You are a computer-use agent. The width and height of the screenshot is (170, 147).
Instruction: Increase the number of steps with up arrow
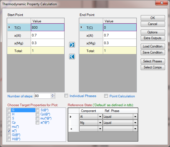click(53, 95)
